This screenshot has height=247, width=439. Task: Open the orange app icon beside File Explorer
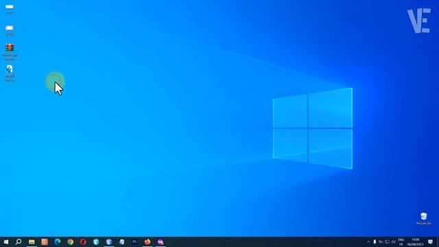point(45,242)
